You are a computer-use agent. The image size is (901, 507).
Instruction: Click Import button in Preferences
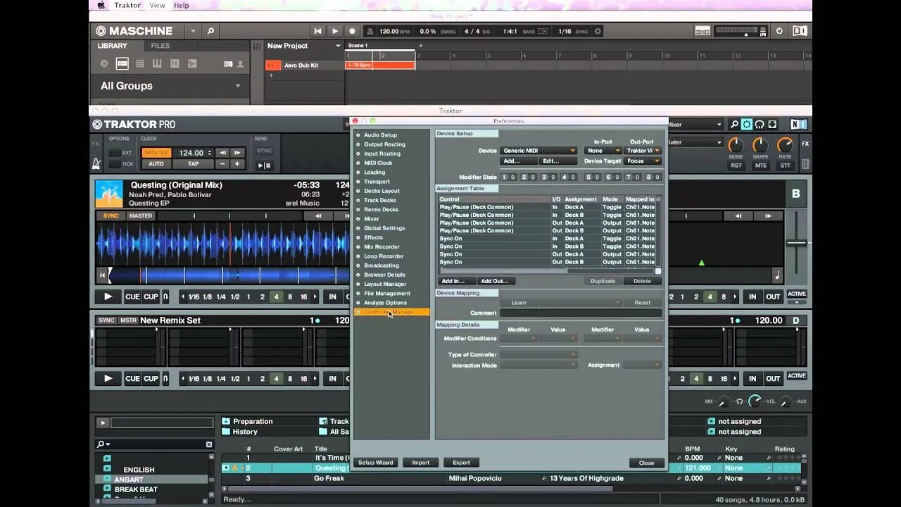point(421,463)
